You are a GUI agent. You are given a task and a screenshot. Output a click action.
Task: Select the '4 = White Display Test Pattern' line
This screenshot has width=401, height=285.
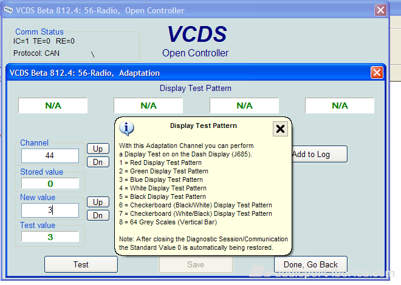coord(163,188)
